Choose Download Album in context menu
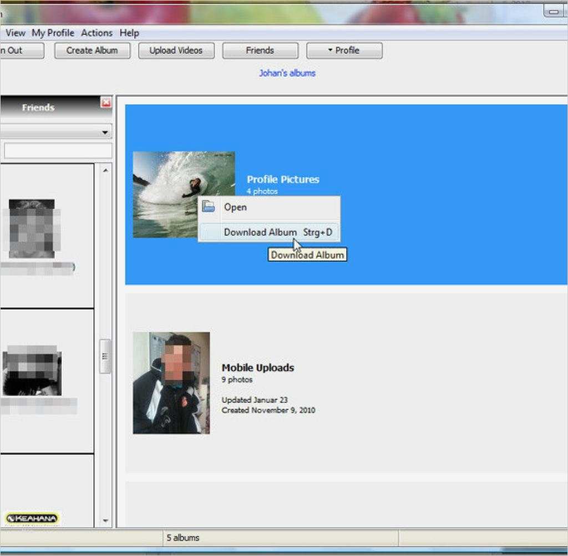The image size is (568, 556). click(x=269, y=232)
